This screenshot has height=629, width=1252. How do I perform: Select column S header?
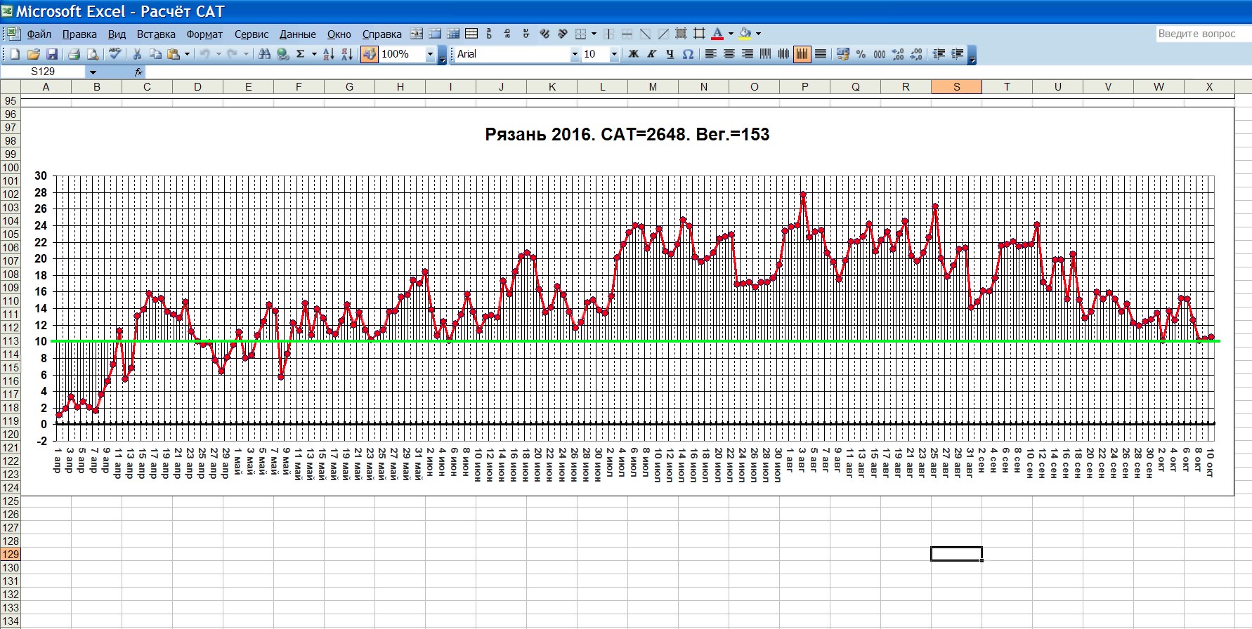pos(956,87)
